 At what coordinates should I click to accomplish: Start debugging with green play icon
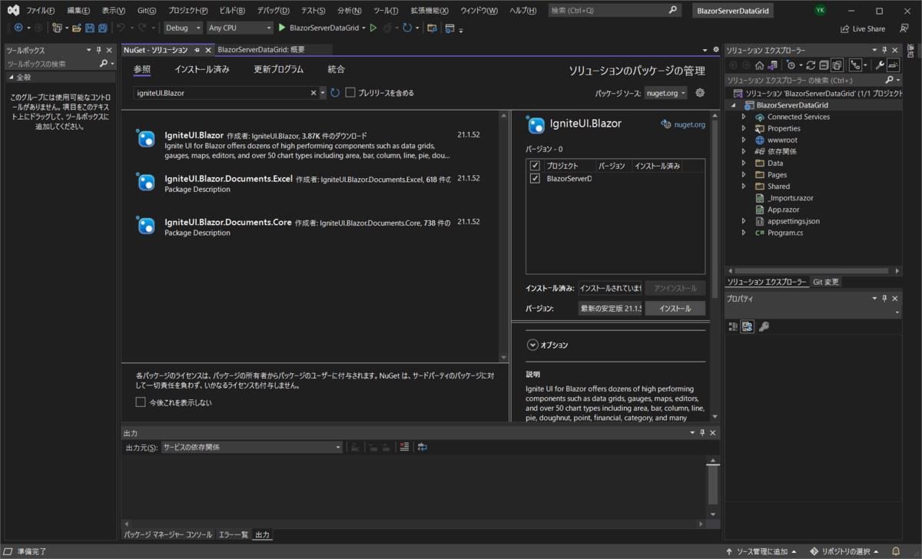(x=282, y=28)
